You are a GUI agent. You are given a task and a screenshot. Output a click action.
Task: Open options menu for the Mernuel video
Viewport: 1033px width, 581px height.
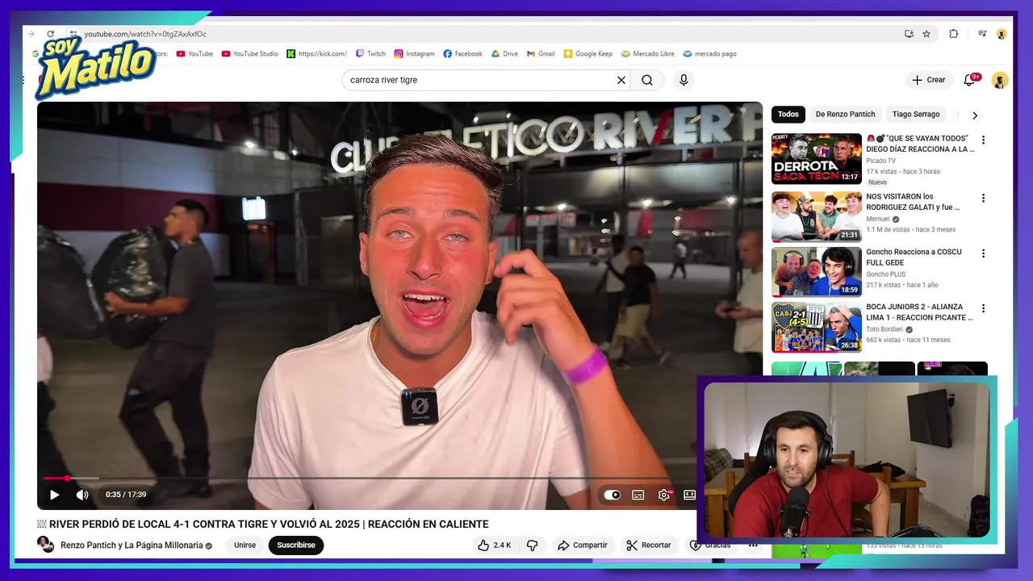click(x=983, y=198)
